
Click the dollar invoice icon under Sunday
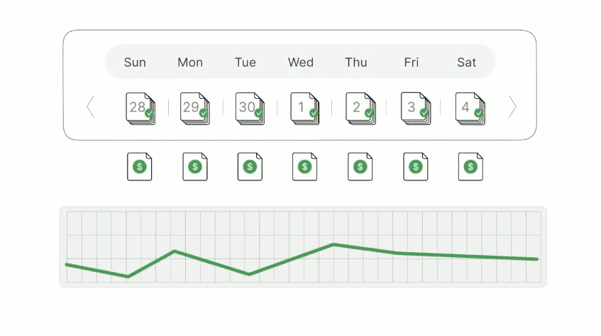[140, 167]
